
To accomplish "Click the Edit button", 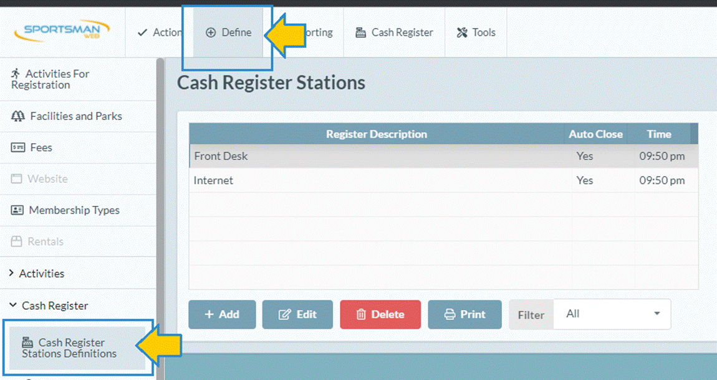I will [x=297, y=315].
